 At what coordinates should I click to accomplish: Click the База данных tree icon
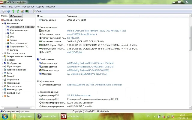tap(5, 93)
